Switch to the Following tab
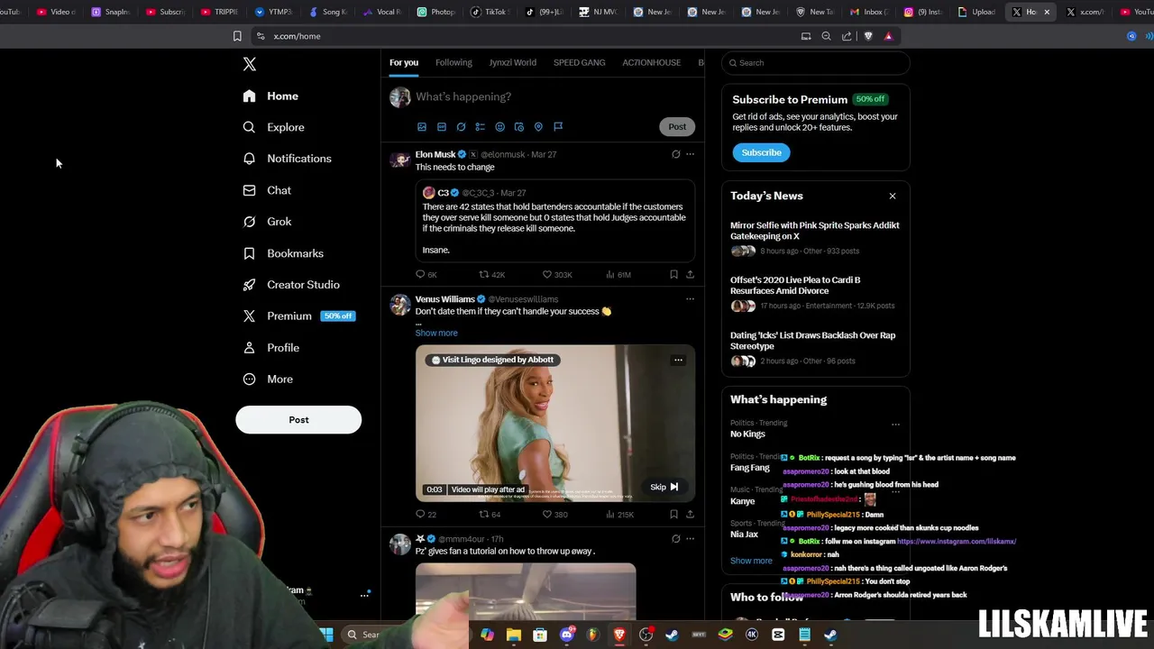Screen dimensions: 1154x649 (x=453, y=63)
